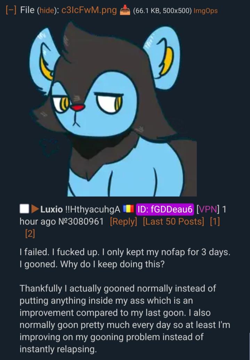The image size is (250, 360).
Task: Select the purple ID fGDDeau6 badge
Action: 165,209
